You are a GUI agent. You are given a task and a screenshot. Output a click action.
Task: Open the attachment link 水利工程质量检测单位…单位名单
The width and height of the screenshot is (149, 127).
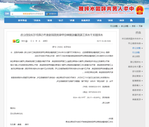tap(89, 122)
